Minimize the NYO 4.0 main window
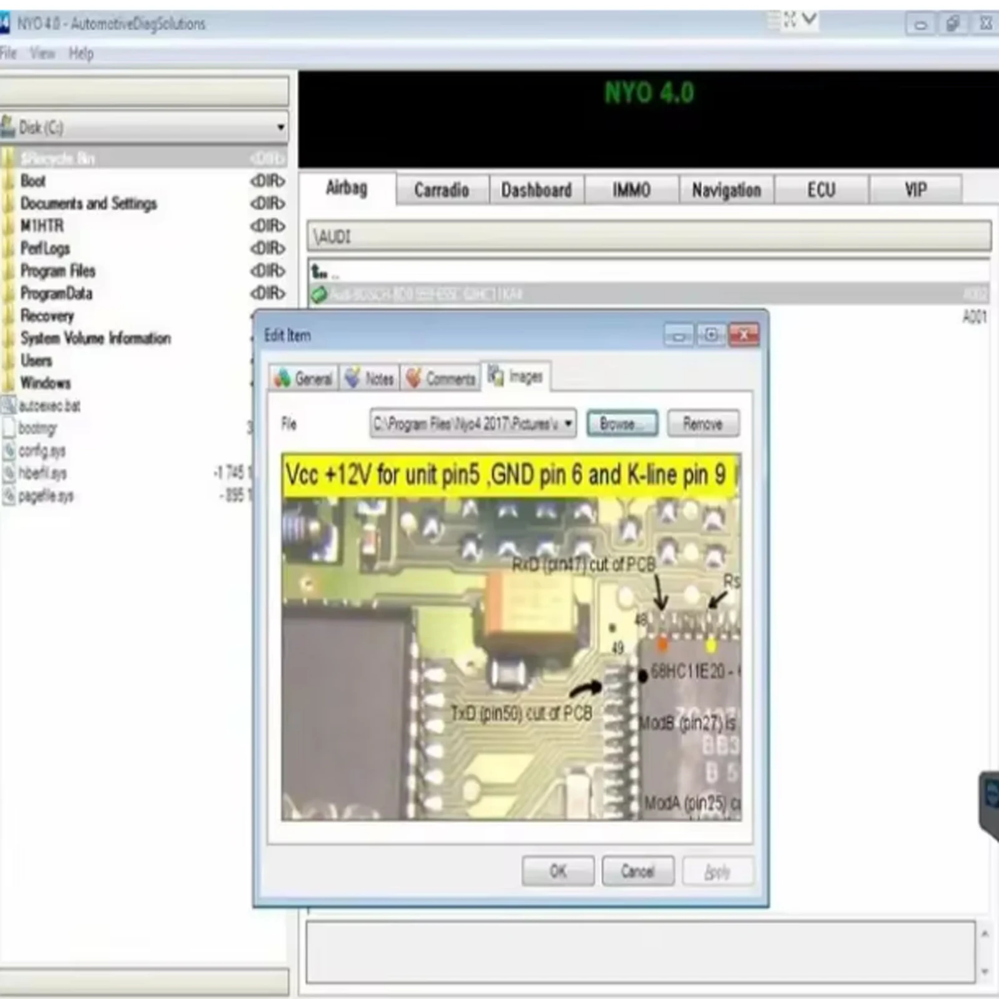The height and width of the screenshot is (999, 999). [920, 25]
